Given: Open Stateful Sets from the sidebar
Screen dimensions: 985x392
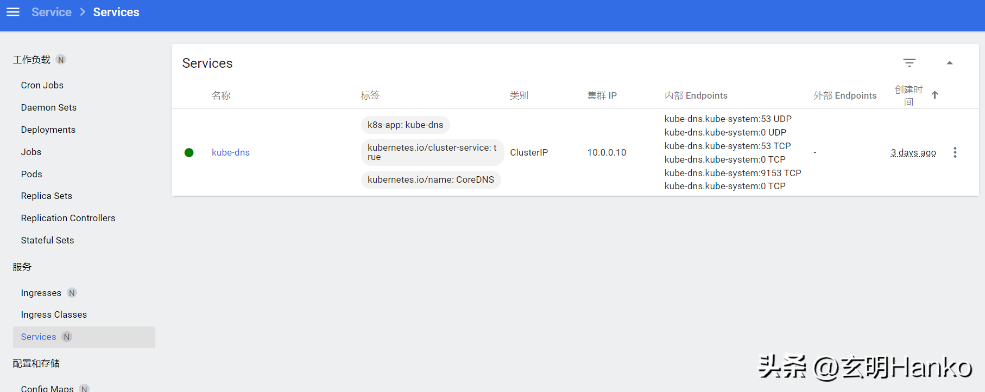Looking at the screenshot, I should (47, 240).
